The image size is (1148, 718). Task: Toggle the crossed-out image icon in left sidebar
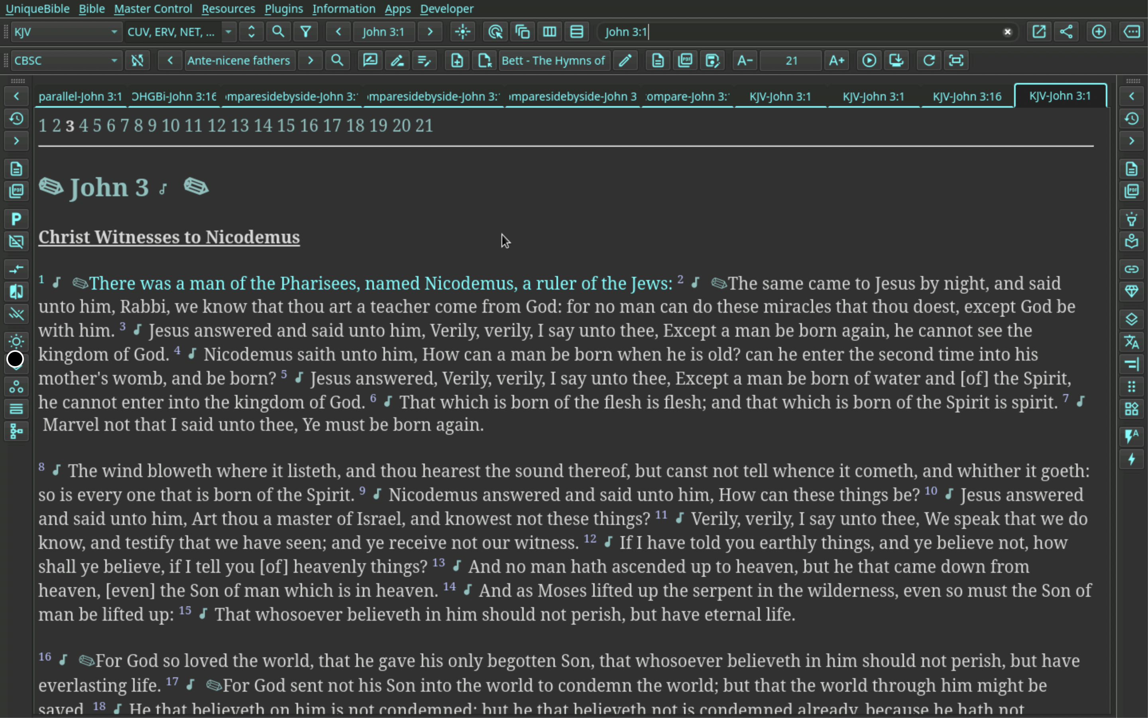click(x=16, y=241)
